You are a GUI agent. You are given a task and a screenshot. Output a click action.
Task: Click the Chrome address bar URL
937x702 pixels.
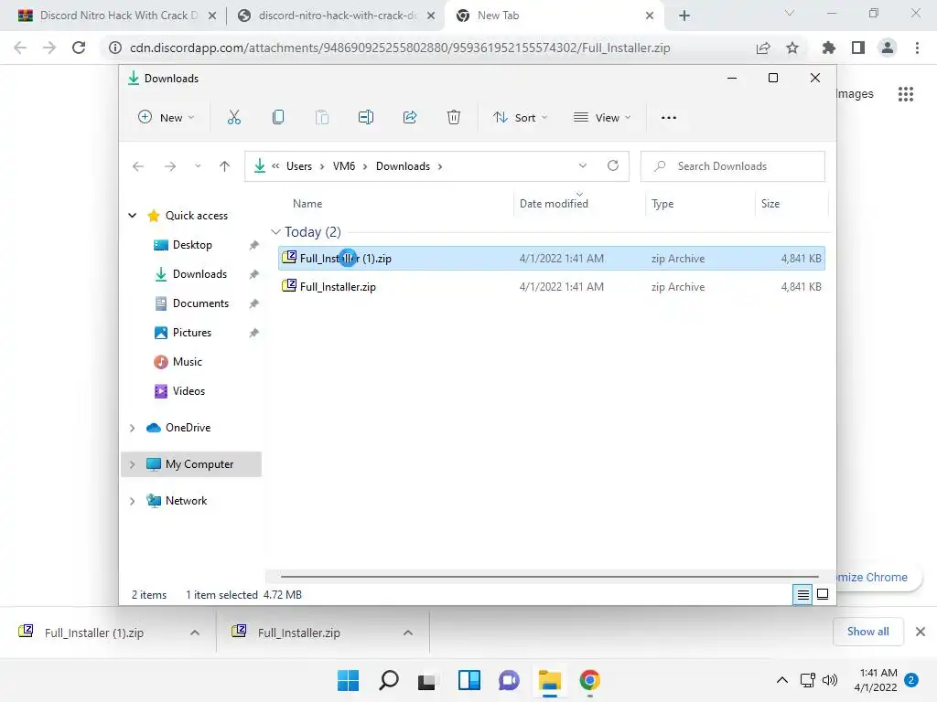[400, 48]
